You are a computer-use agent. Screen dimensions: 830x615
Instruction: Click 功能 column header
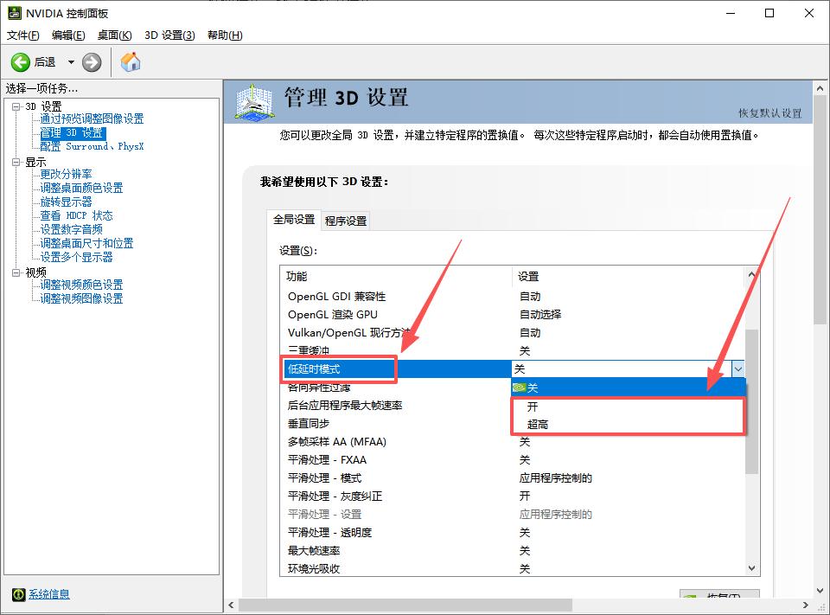[x=396, y=277]
